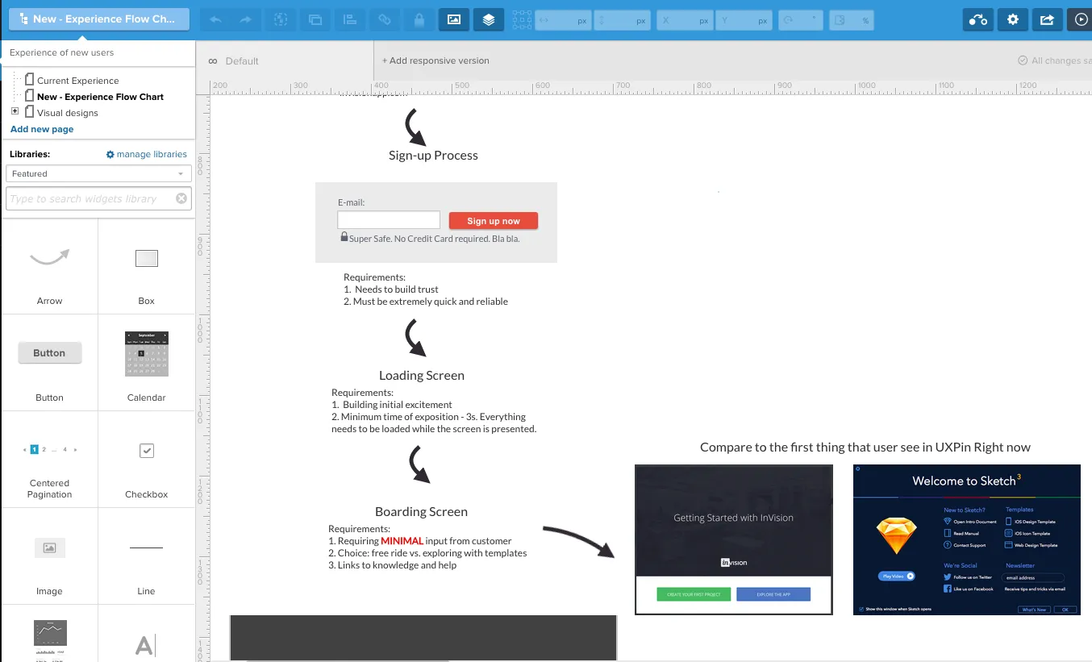Image resolution: width=1092 pixels, height=662 pixels.
Task: Toggle the layers stack toolbar button
Action: (x=489, y=19)
